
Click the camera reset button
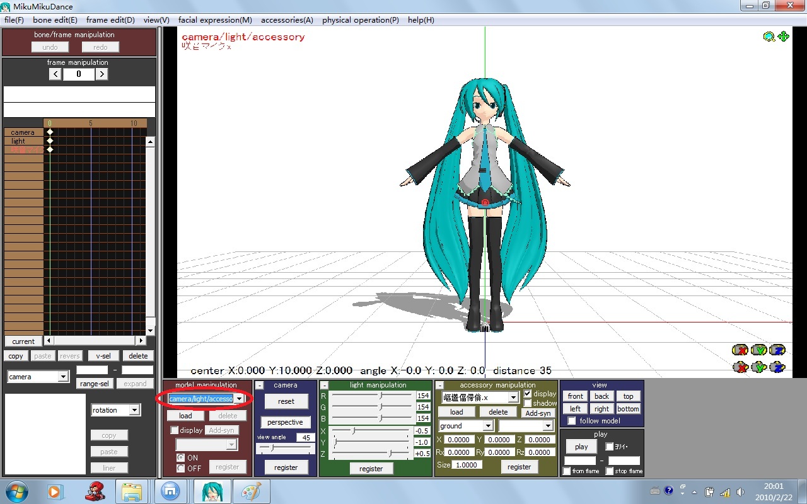click(x=286, y=401)
